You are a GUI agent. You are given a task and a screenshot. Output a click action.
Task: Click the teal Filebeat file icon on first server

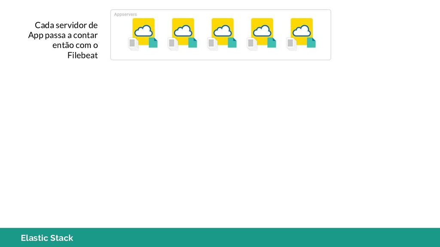click(153, 42)
